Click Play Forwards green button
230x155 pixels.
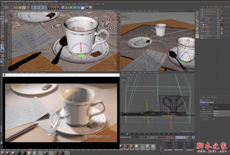click(152, 137)
